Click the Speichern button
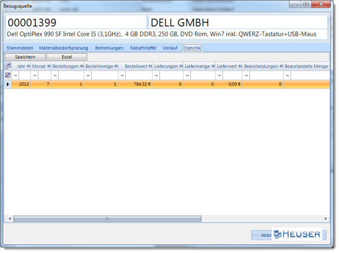The width and height of the screenshot is (339, 253). tap(25, 57)
